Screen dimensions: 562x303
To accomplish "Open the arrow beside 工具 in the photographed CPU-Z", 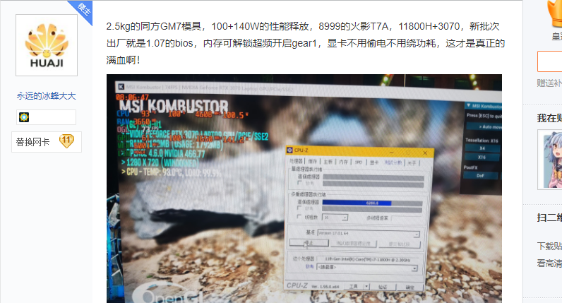I will [x=366, y=287].
